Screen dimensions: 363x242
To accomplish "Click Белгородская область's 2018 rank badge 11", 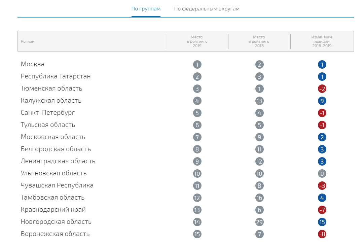I will 259,149.
